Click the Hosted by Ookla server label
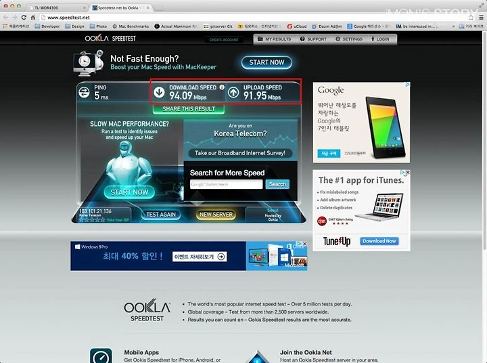The width and height of the screenshot is (487, 363). click(273, 217)
